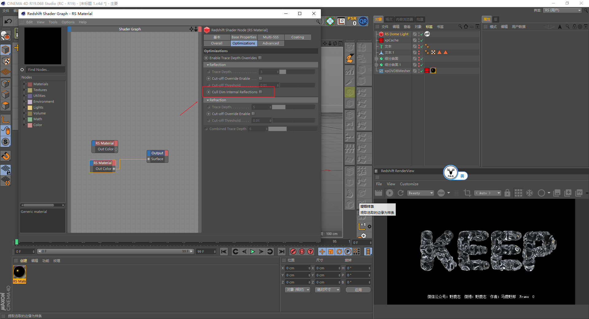Tick Reflection Cut-off Override Enable checkbox
The height and width of the screenshot is (319, 589).
click(x=261, y=79)
